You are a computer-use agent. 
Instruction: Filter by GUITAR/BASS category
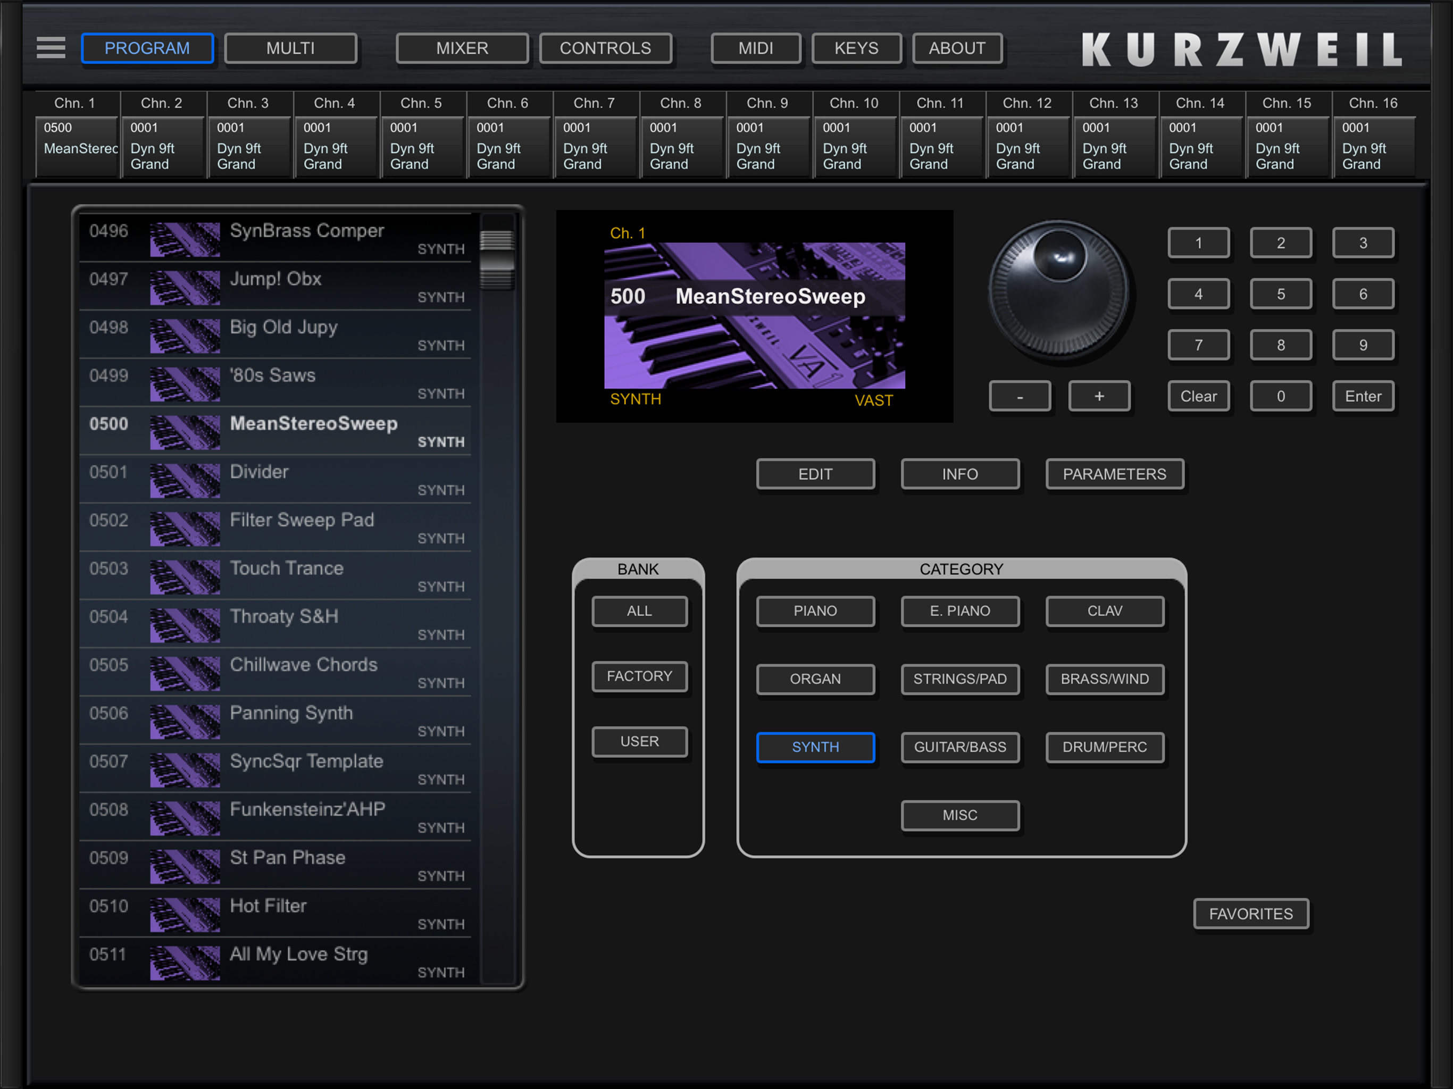tap(959, 748)
